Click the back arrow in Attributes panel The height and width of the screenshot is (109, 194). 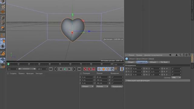click(170, 55)
